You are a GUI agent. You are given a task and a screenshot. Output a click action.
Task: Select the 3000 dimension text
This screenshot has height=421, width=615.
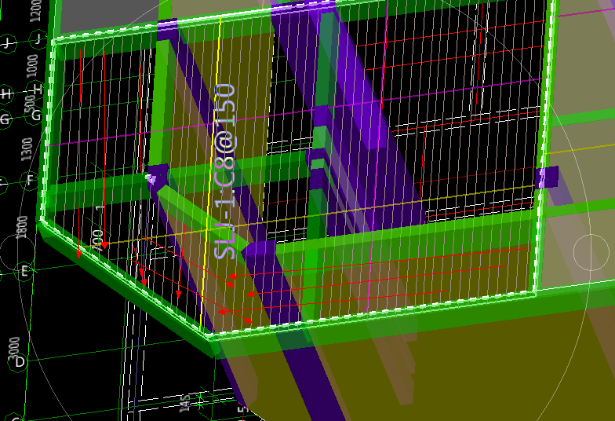coord(14,348)
